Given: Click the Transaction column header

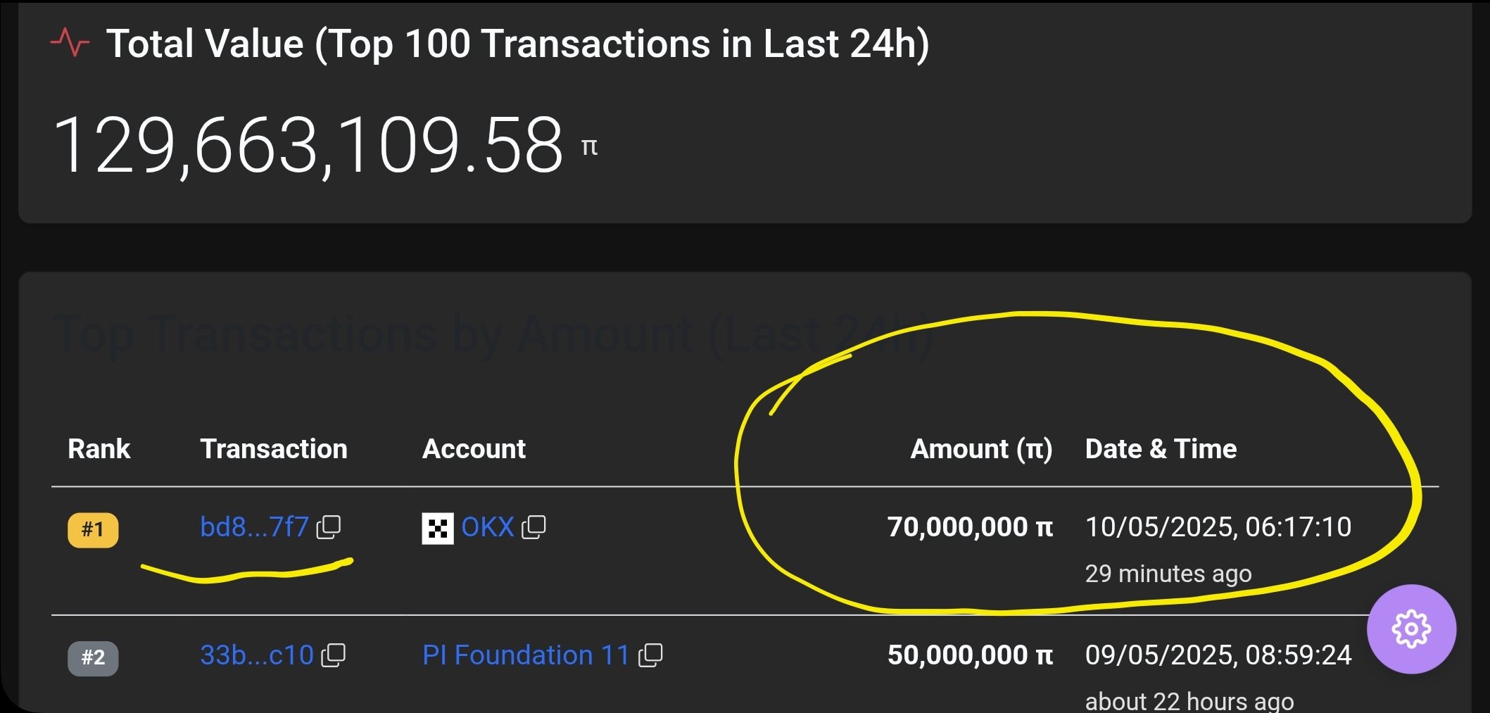Looking at the screenshot, I should [274, 449].
